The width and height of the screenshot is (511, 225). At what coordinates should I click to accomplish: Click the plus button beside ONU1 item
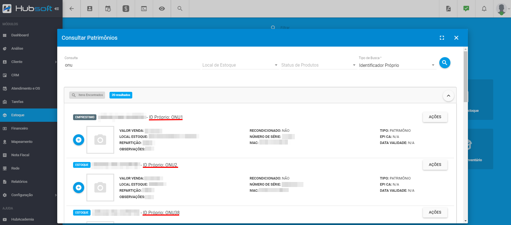pos(79,140)
